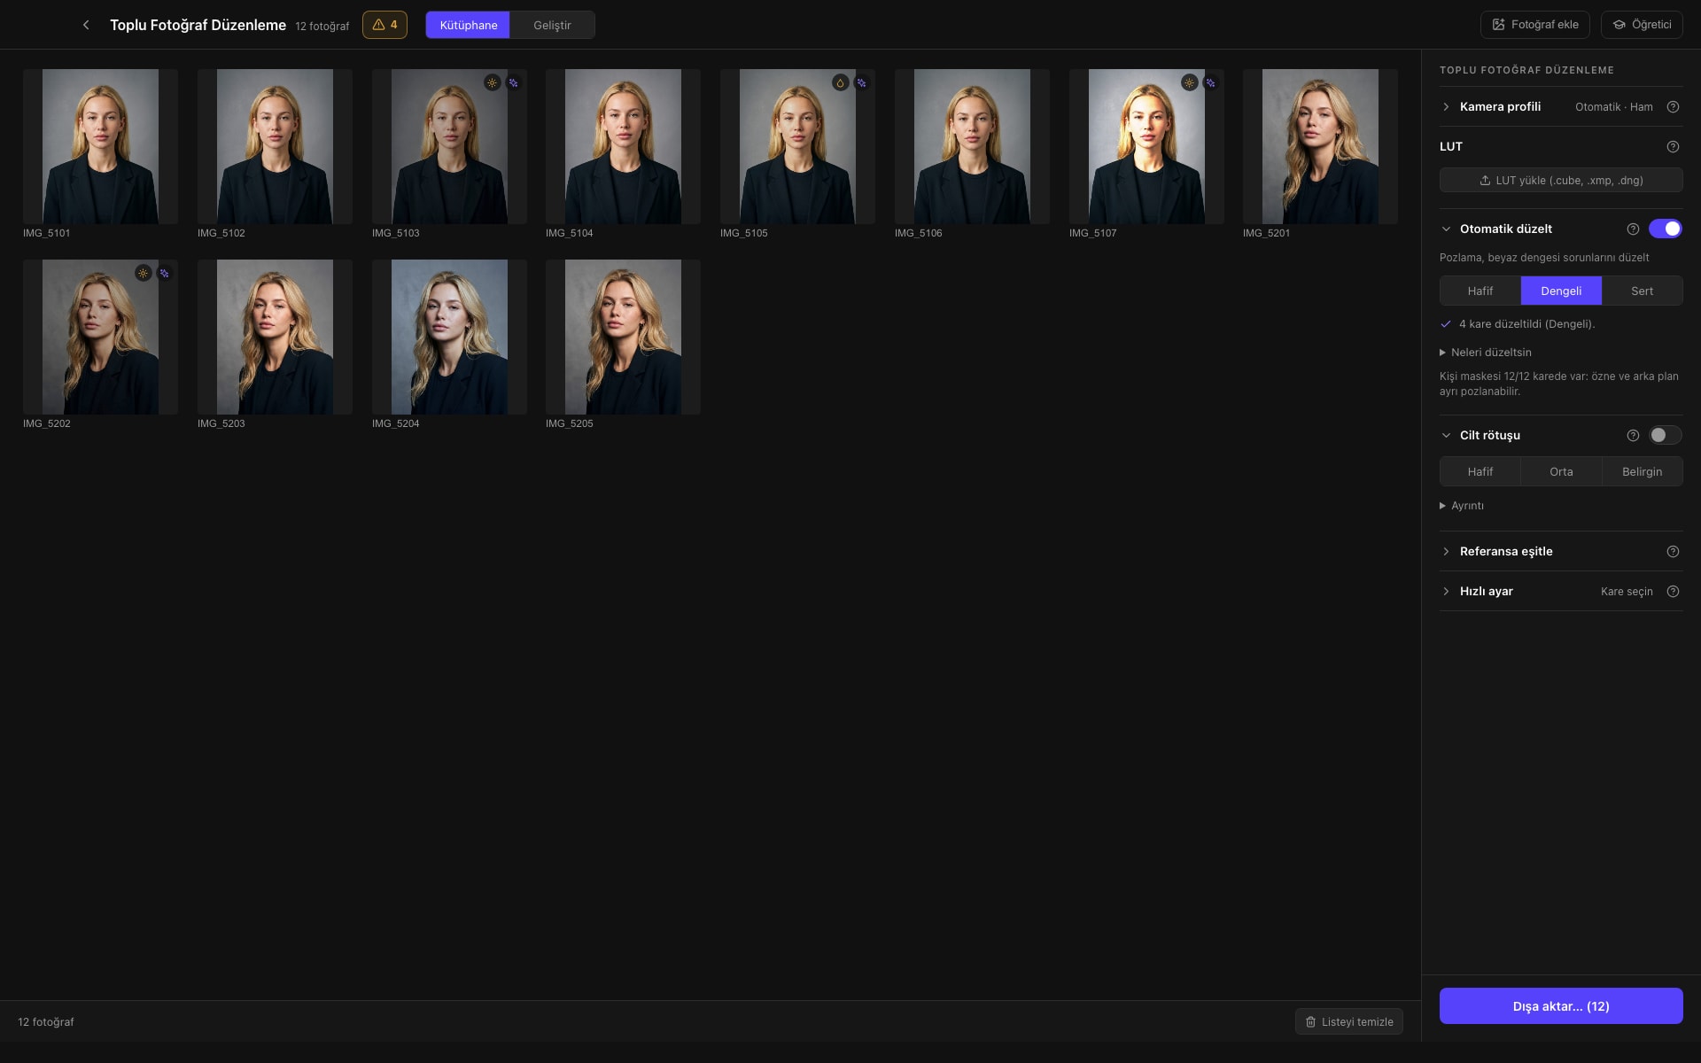The height and width of the screenshot is (1063, 1701).
Task: Click the back arrow icon
Action: pos(86,25)
